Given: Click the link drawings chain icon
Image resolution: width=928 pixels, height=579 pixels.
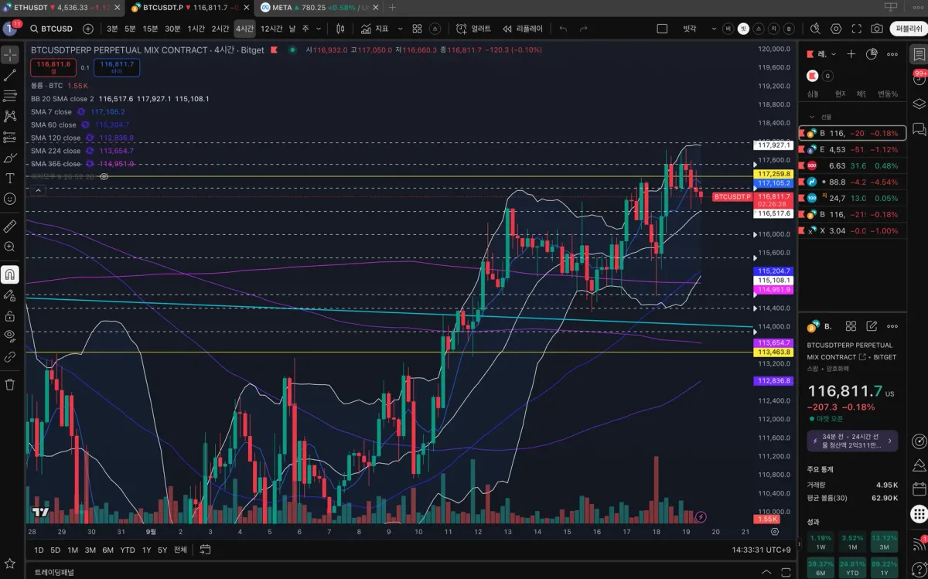Looking at the screenshot, I should 10,356.
